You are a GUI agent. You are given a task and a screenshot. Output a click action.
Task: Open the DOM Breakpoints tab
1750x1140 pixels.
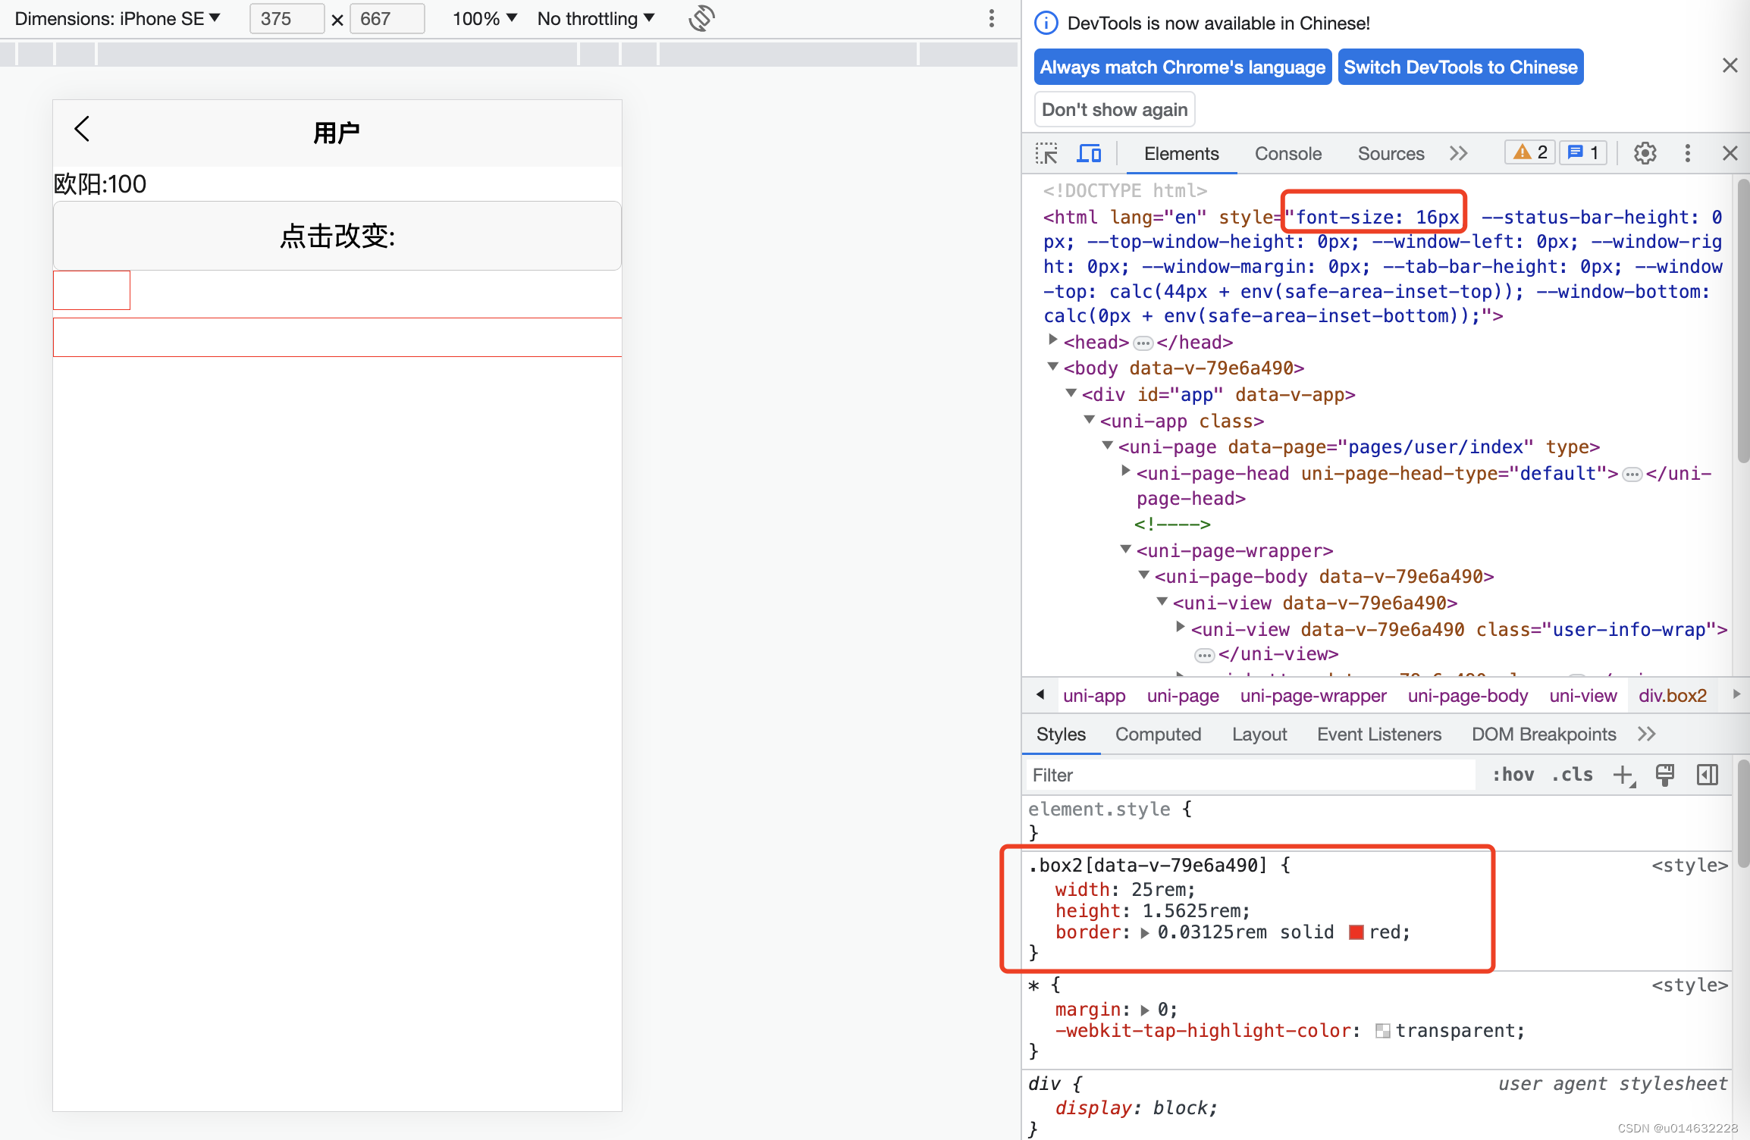[1543, 734]
